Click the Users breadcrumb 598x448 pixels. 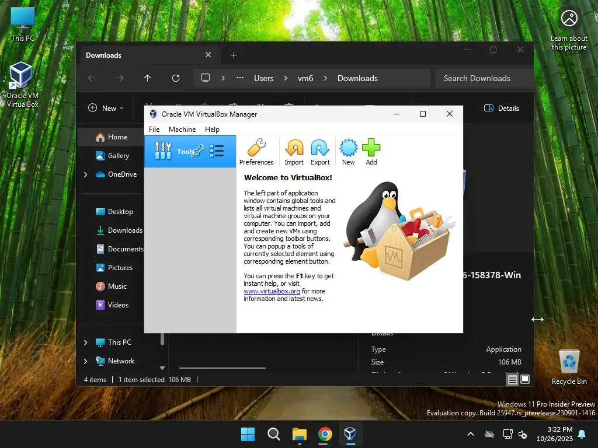point(264,78)
